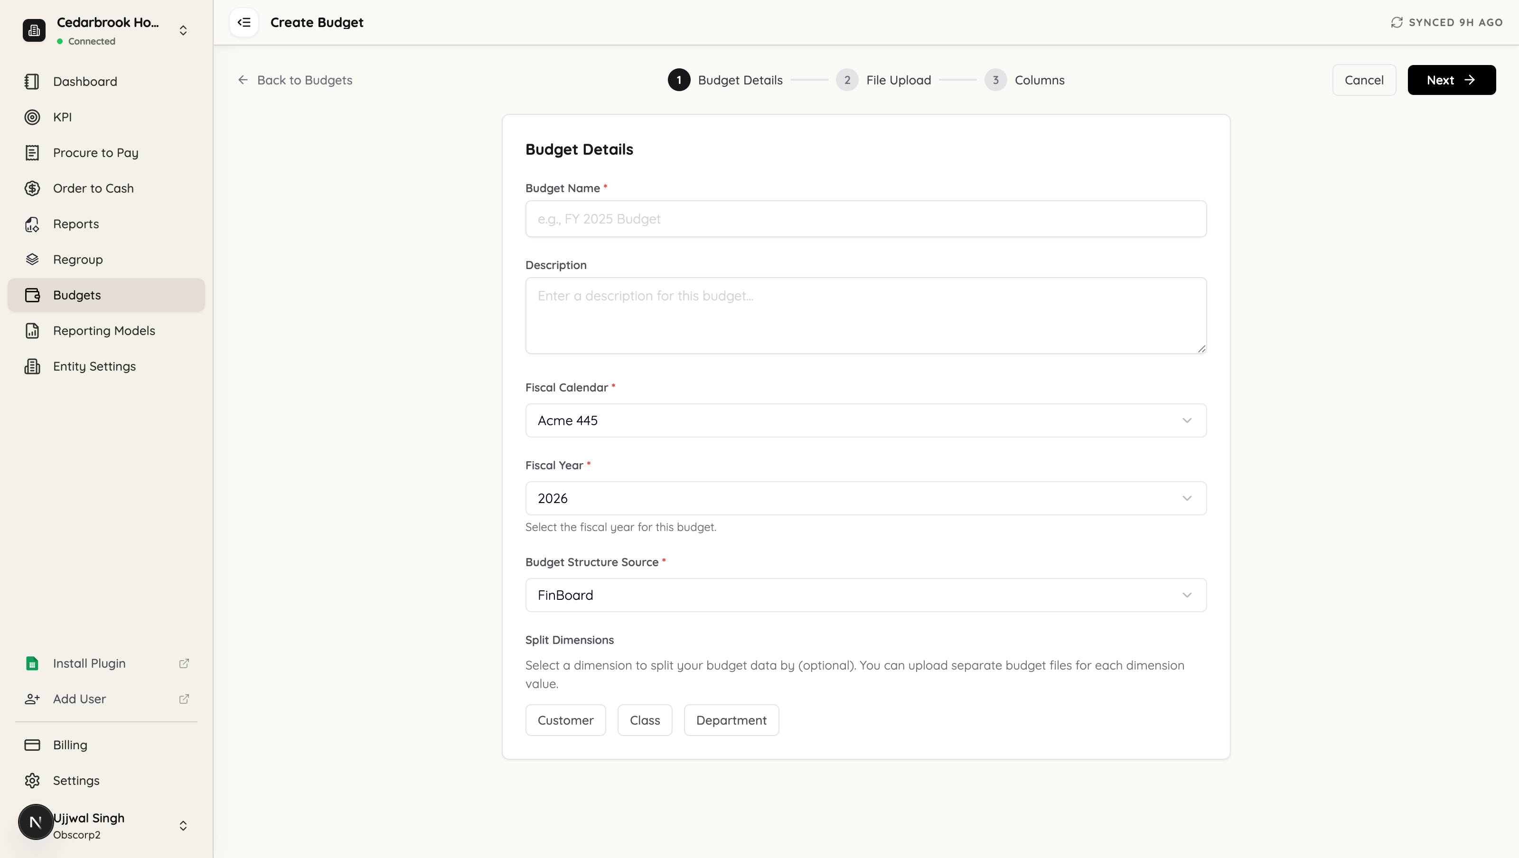The image size is (1519, 858).
Task: Click the Add User link
Action: [106, 699]
